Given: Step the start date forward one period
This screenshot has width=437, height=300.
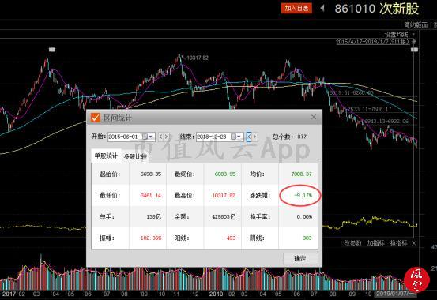Looking at the screenshot, I should 167,137.
